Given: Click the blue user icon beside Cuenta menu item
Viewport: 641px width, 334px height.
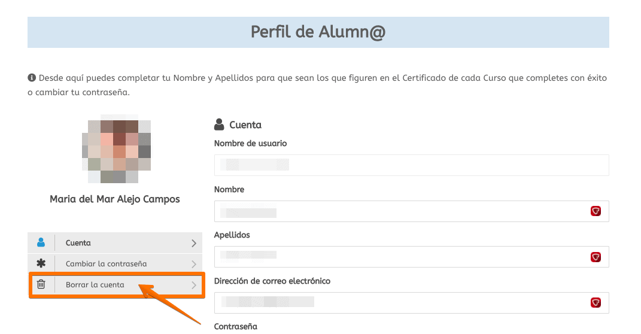Looking at the screenshot, I should 41,242.
